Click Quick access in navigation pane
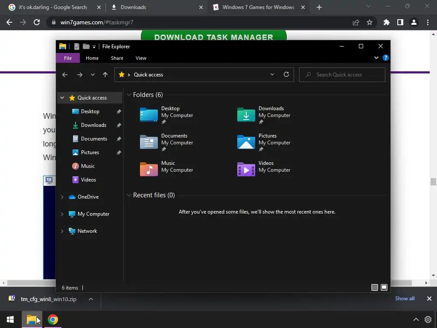The image size is (437, 328). pyautogui.click(x=92, y=98)
